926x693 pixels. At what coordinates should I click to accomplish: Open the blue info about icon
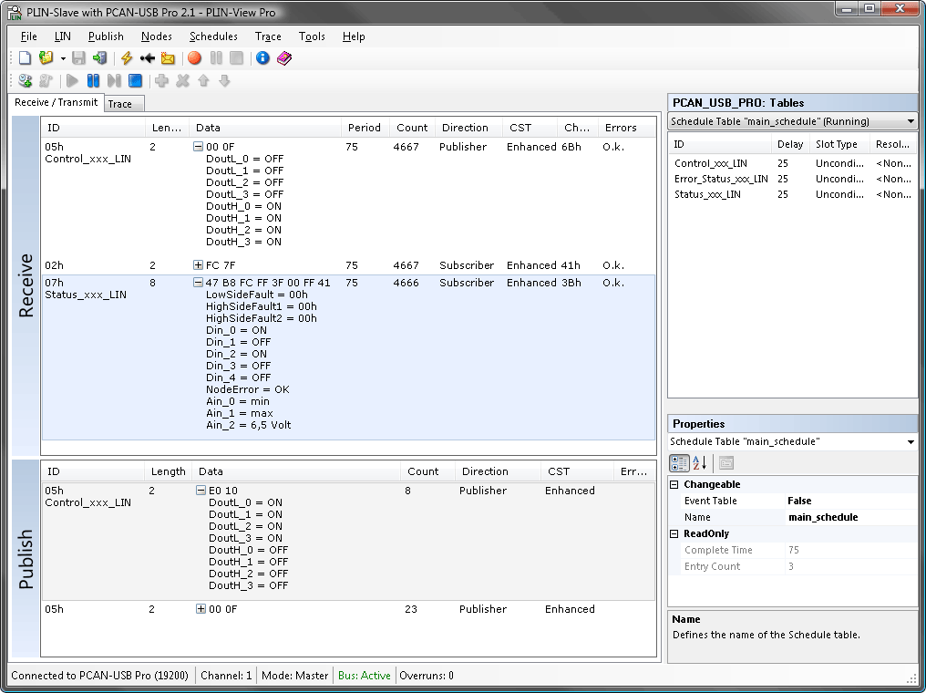coord(262,58)
